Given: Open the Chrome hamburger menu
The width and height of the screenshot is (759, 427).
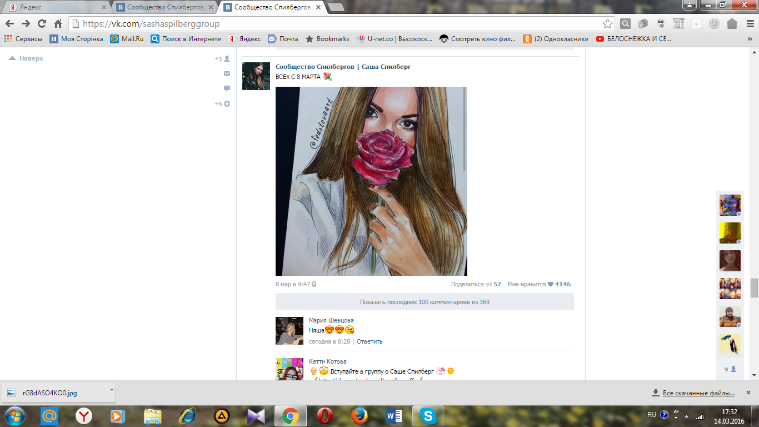Looking at the screenshot, I should tap(750, 24).
